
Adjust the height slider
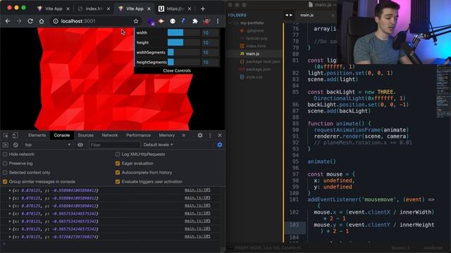[183, 42]
